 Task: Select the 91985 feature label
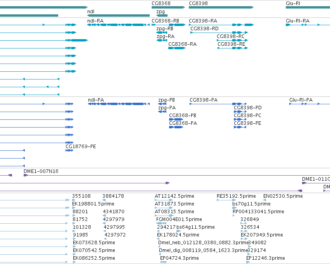[x=81, y=235]
